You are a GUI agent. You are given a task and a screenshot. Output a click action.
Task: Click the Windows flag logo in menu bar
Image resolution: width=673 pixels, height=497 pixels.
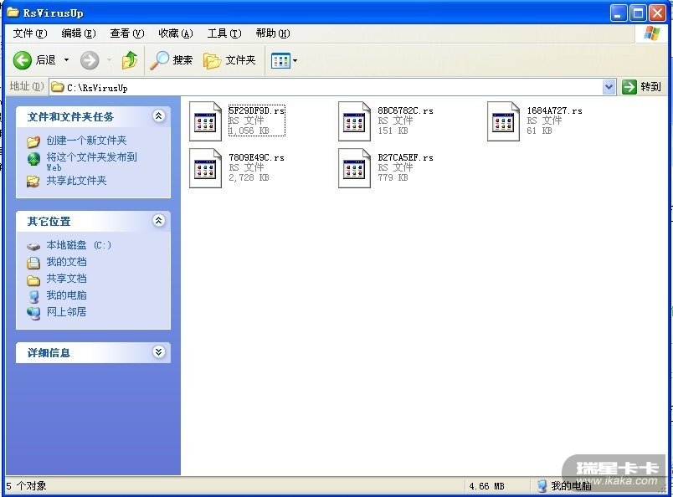pos(652,33)
